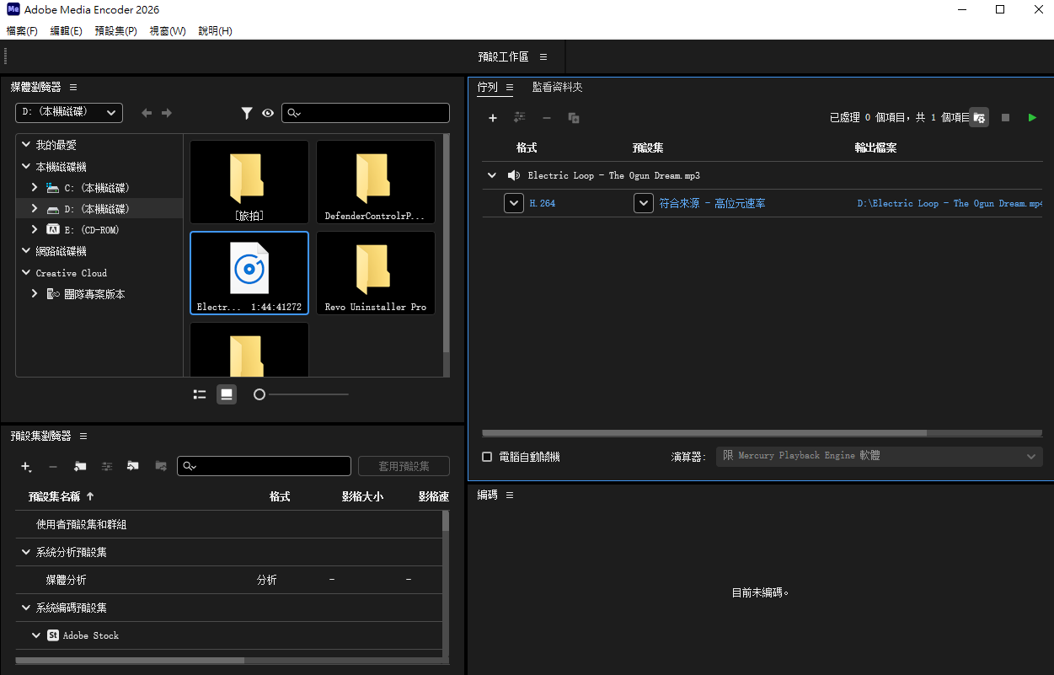
Task: Add source with queue plus icon
Action: pyautogui.click(x=493, y=118)
